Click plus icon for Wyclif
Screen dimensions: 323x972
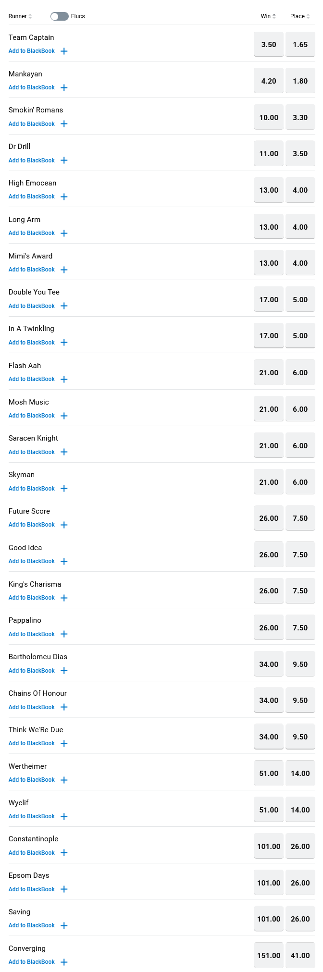pyautogui.click(x=64, y=816)
